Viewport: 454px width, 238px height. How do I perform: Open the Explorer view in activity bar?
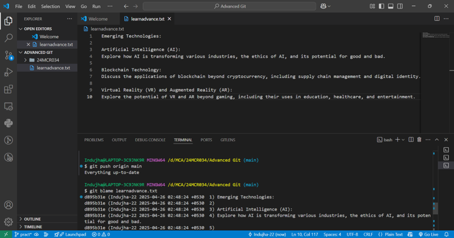pyautogui.click(x=8, y=21)
